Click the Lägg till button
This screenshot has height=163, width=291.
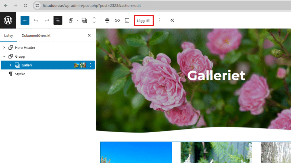[143, 20]
